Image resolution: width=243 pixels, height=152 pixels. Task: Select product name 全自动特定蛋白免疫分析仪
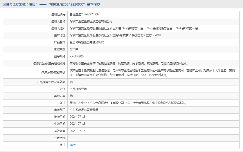click(87, 42)
